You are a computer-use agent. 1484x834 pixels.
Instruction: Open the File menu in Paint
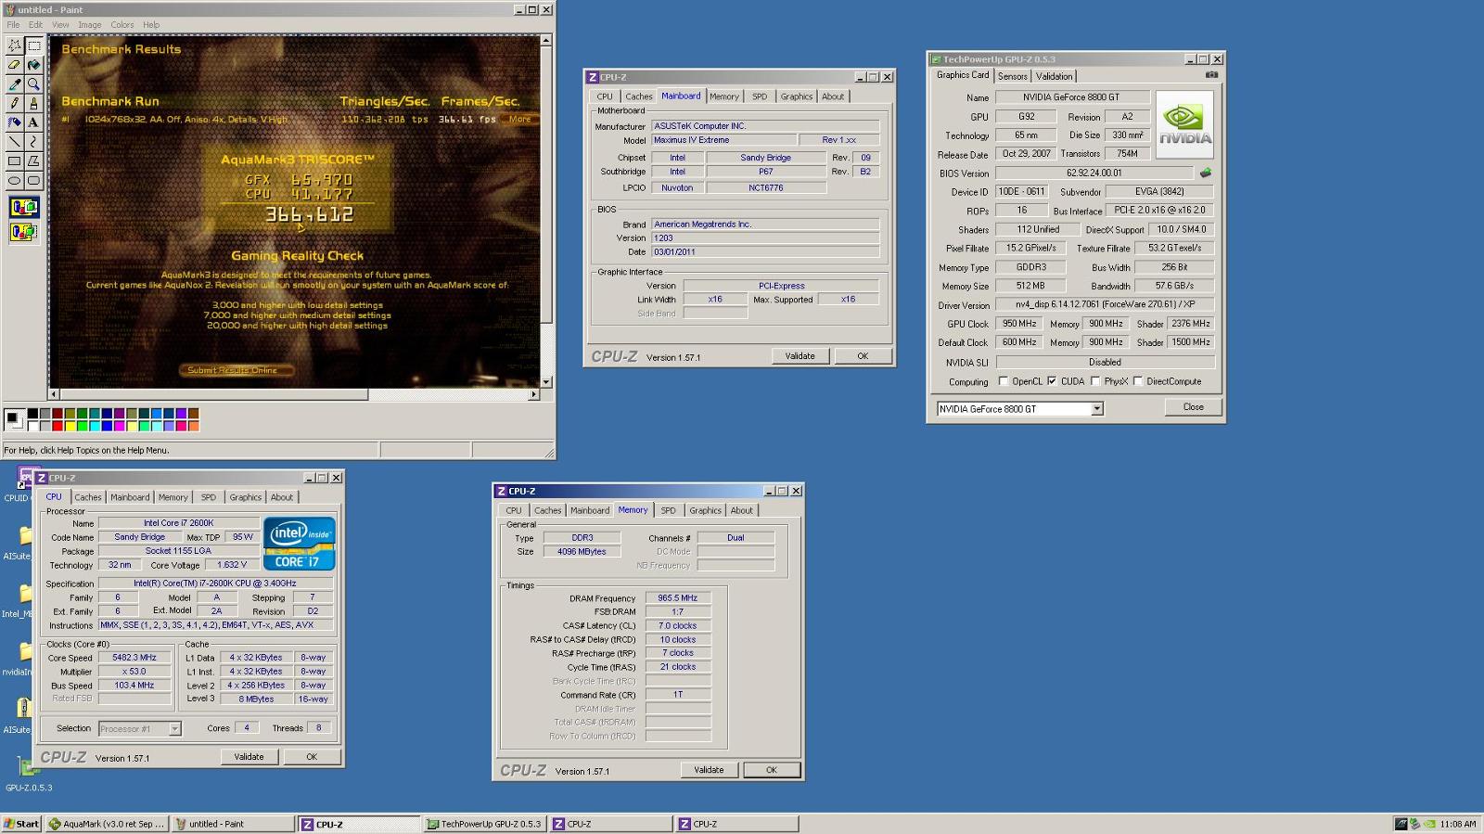[13, 25]
